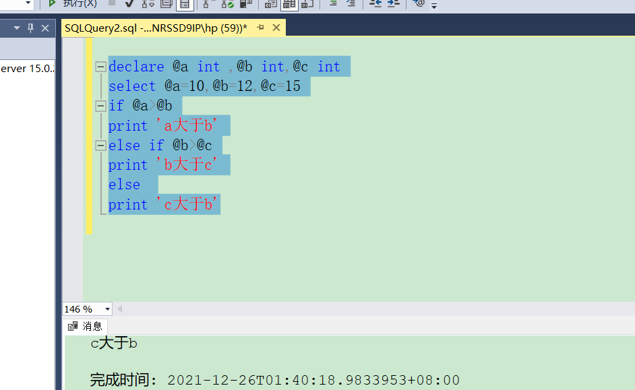Toggle auto-hide pin on Object Explorer panel
Image resolution: width=635 pixels, height=390 pixels.
tap(30, 28)
